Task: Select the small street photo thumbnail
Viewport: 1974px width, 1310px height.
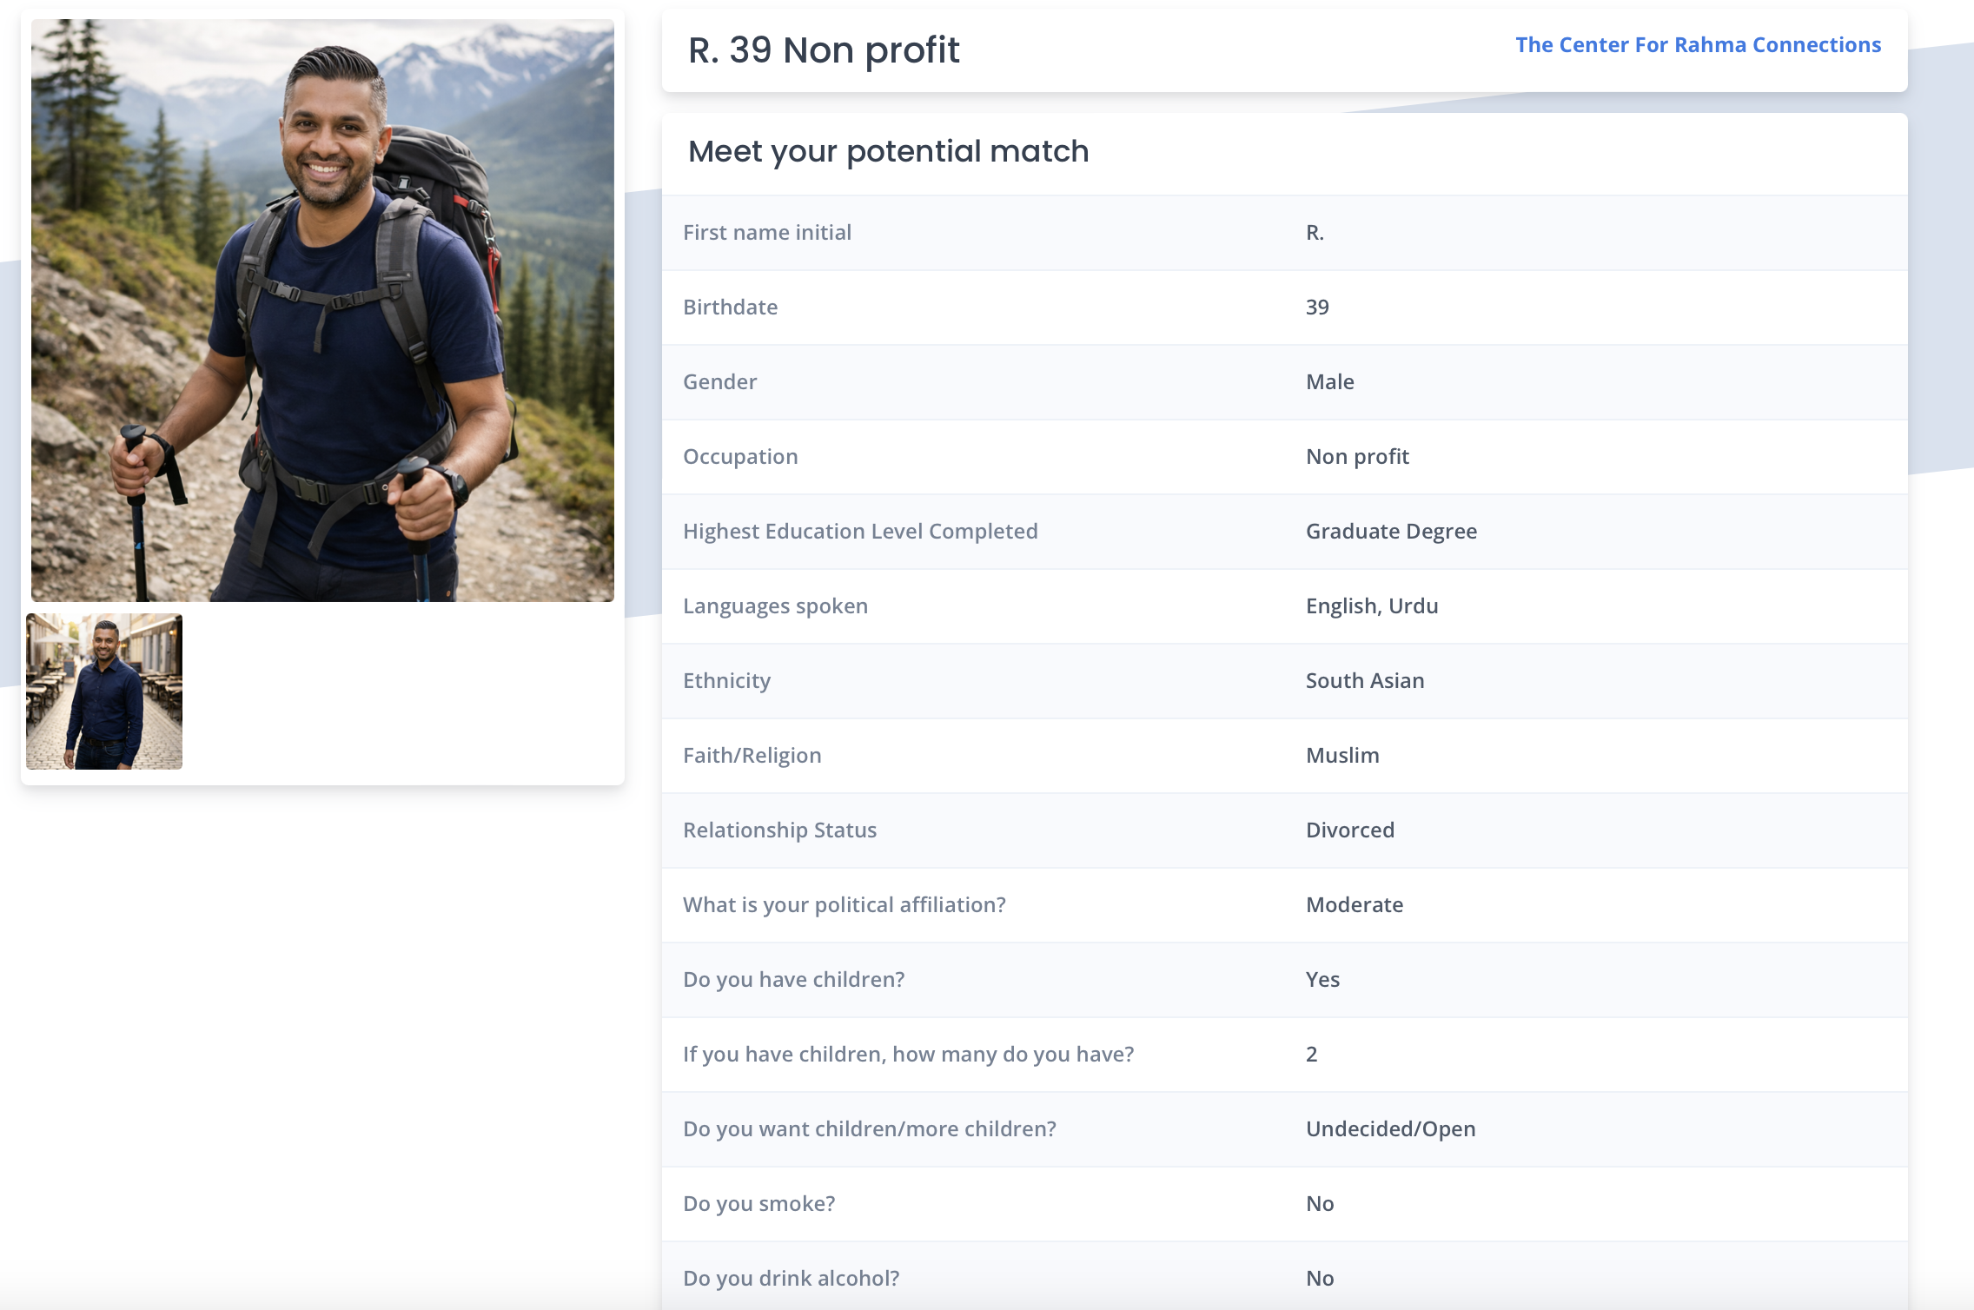Action: (x=104, y=691)
